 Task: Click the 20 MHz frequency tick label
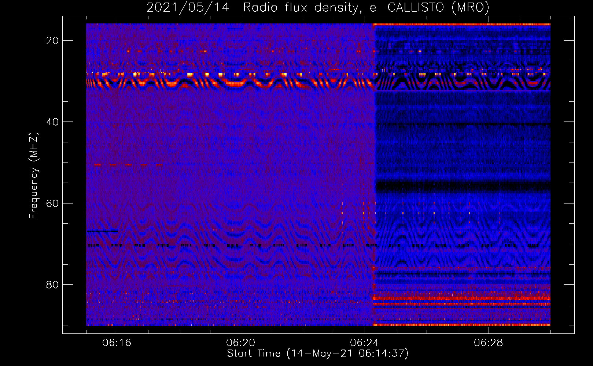52,41
